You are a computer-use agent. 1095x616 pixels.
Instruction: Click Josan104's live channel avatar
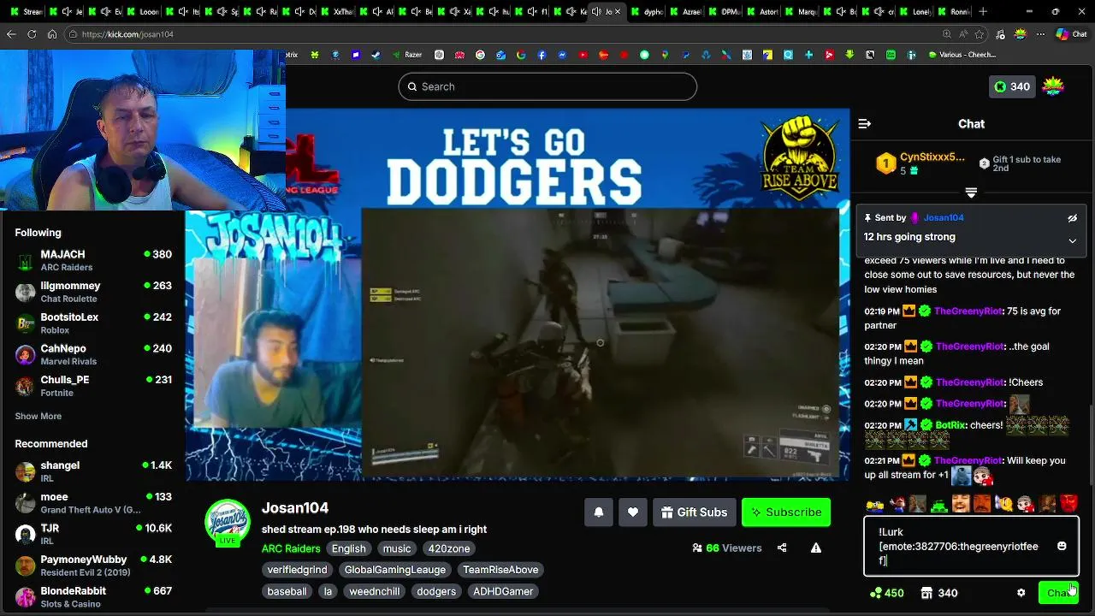[227, 521]
